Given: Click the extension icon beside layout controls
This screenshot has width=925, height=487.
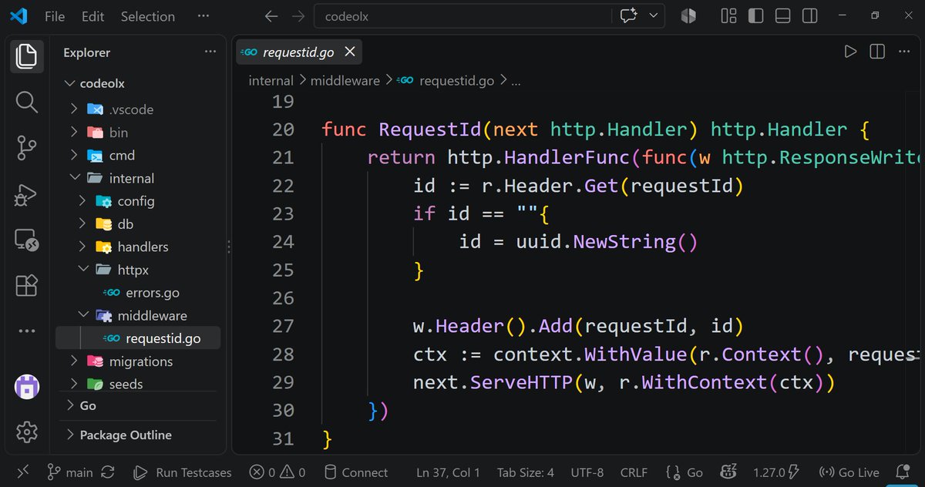Looking at the screenshot, I should 688,16.
